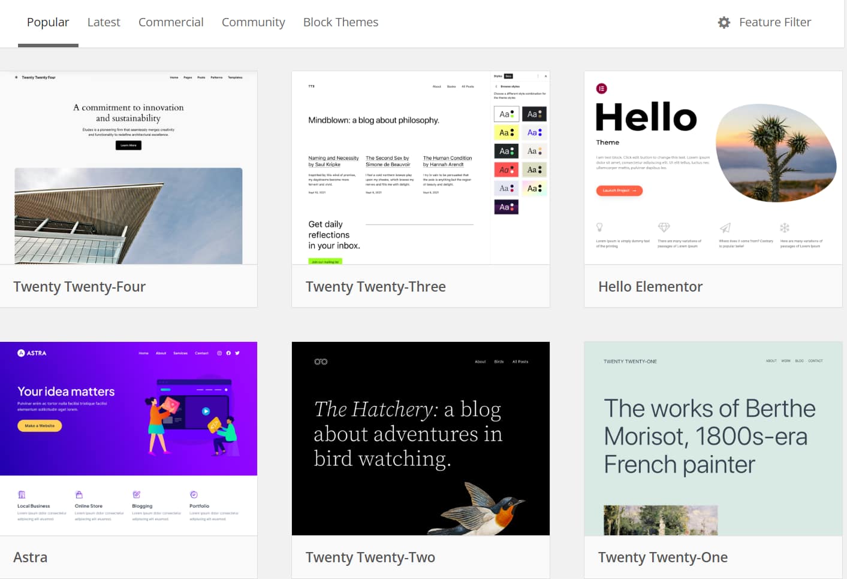Select the Popular tab
The width and height of the screenshot is (847, 579).
pos(48,23)
